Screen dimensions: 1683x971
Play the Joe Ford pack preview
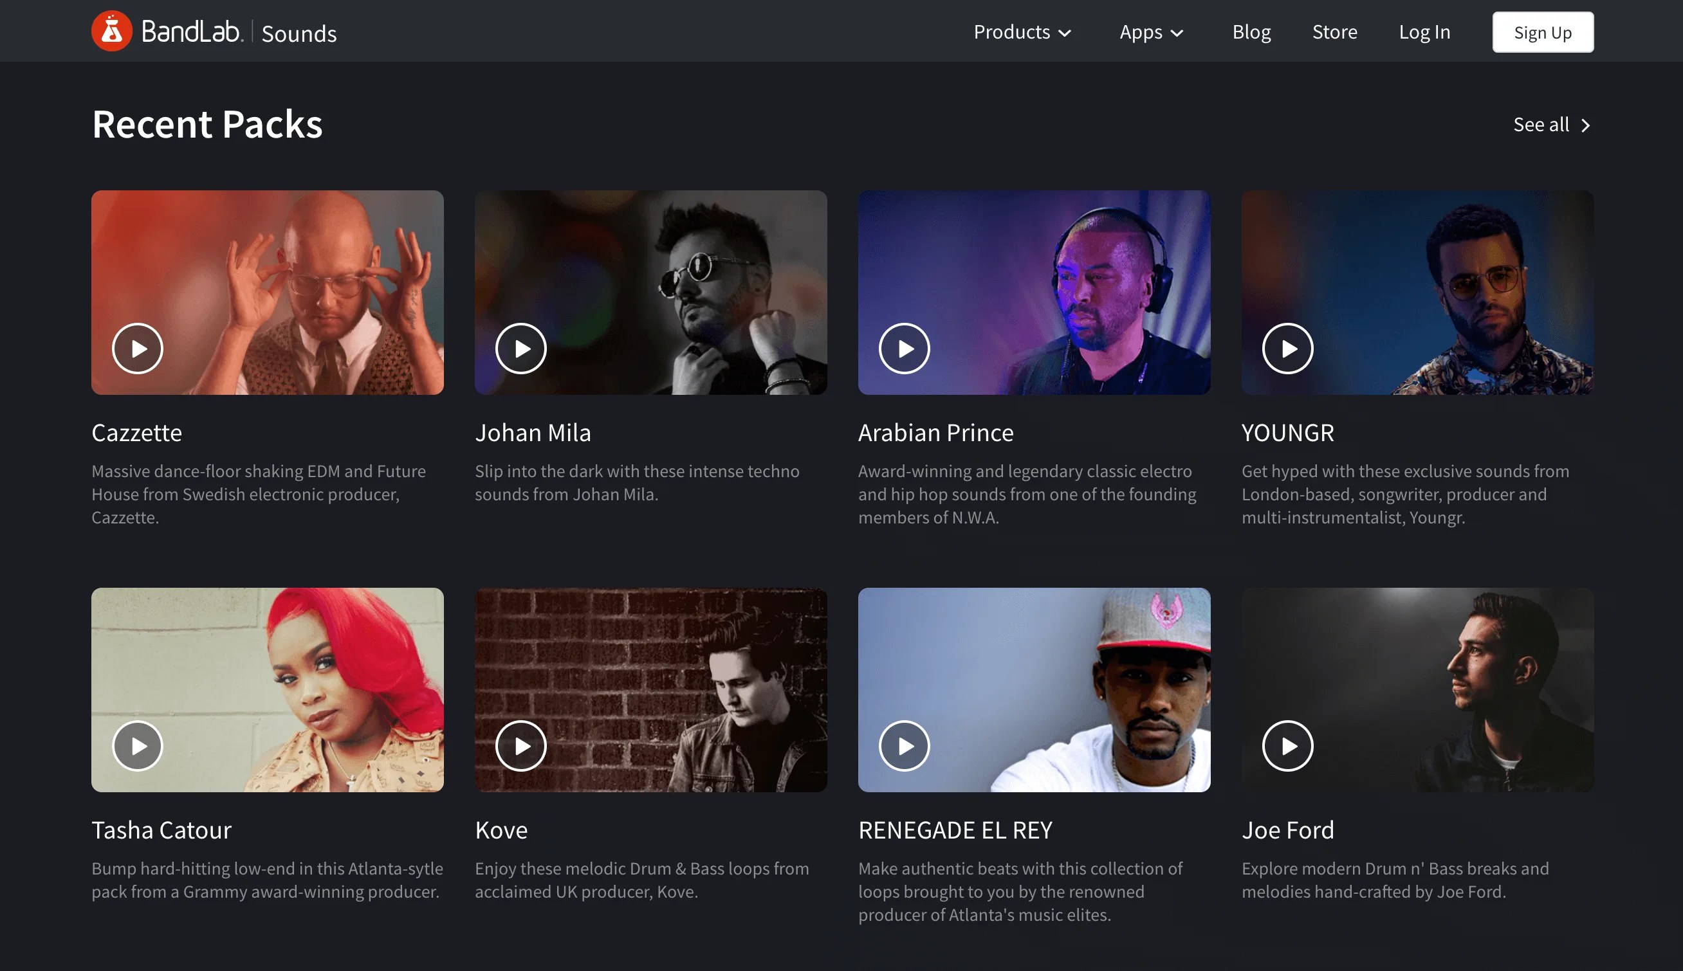tap(1287, 745)
